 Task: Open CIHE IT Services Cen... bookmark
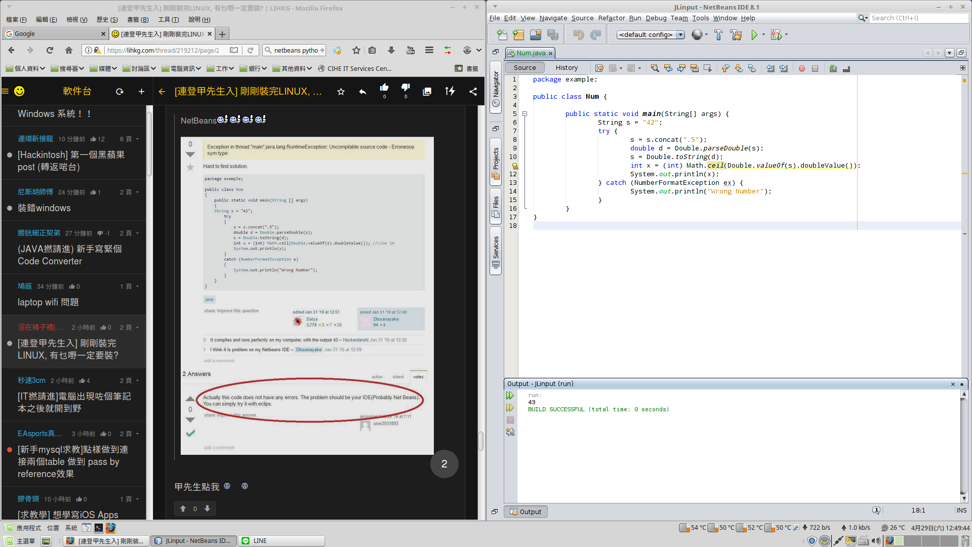click(x=354, y=68)
